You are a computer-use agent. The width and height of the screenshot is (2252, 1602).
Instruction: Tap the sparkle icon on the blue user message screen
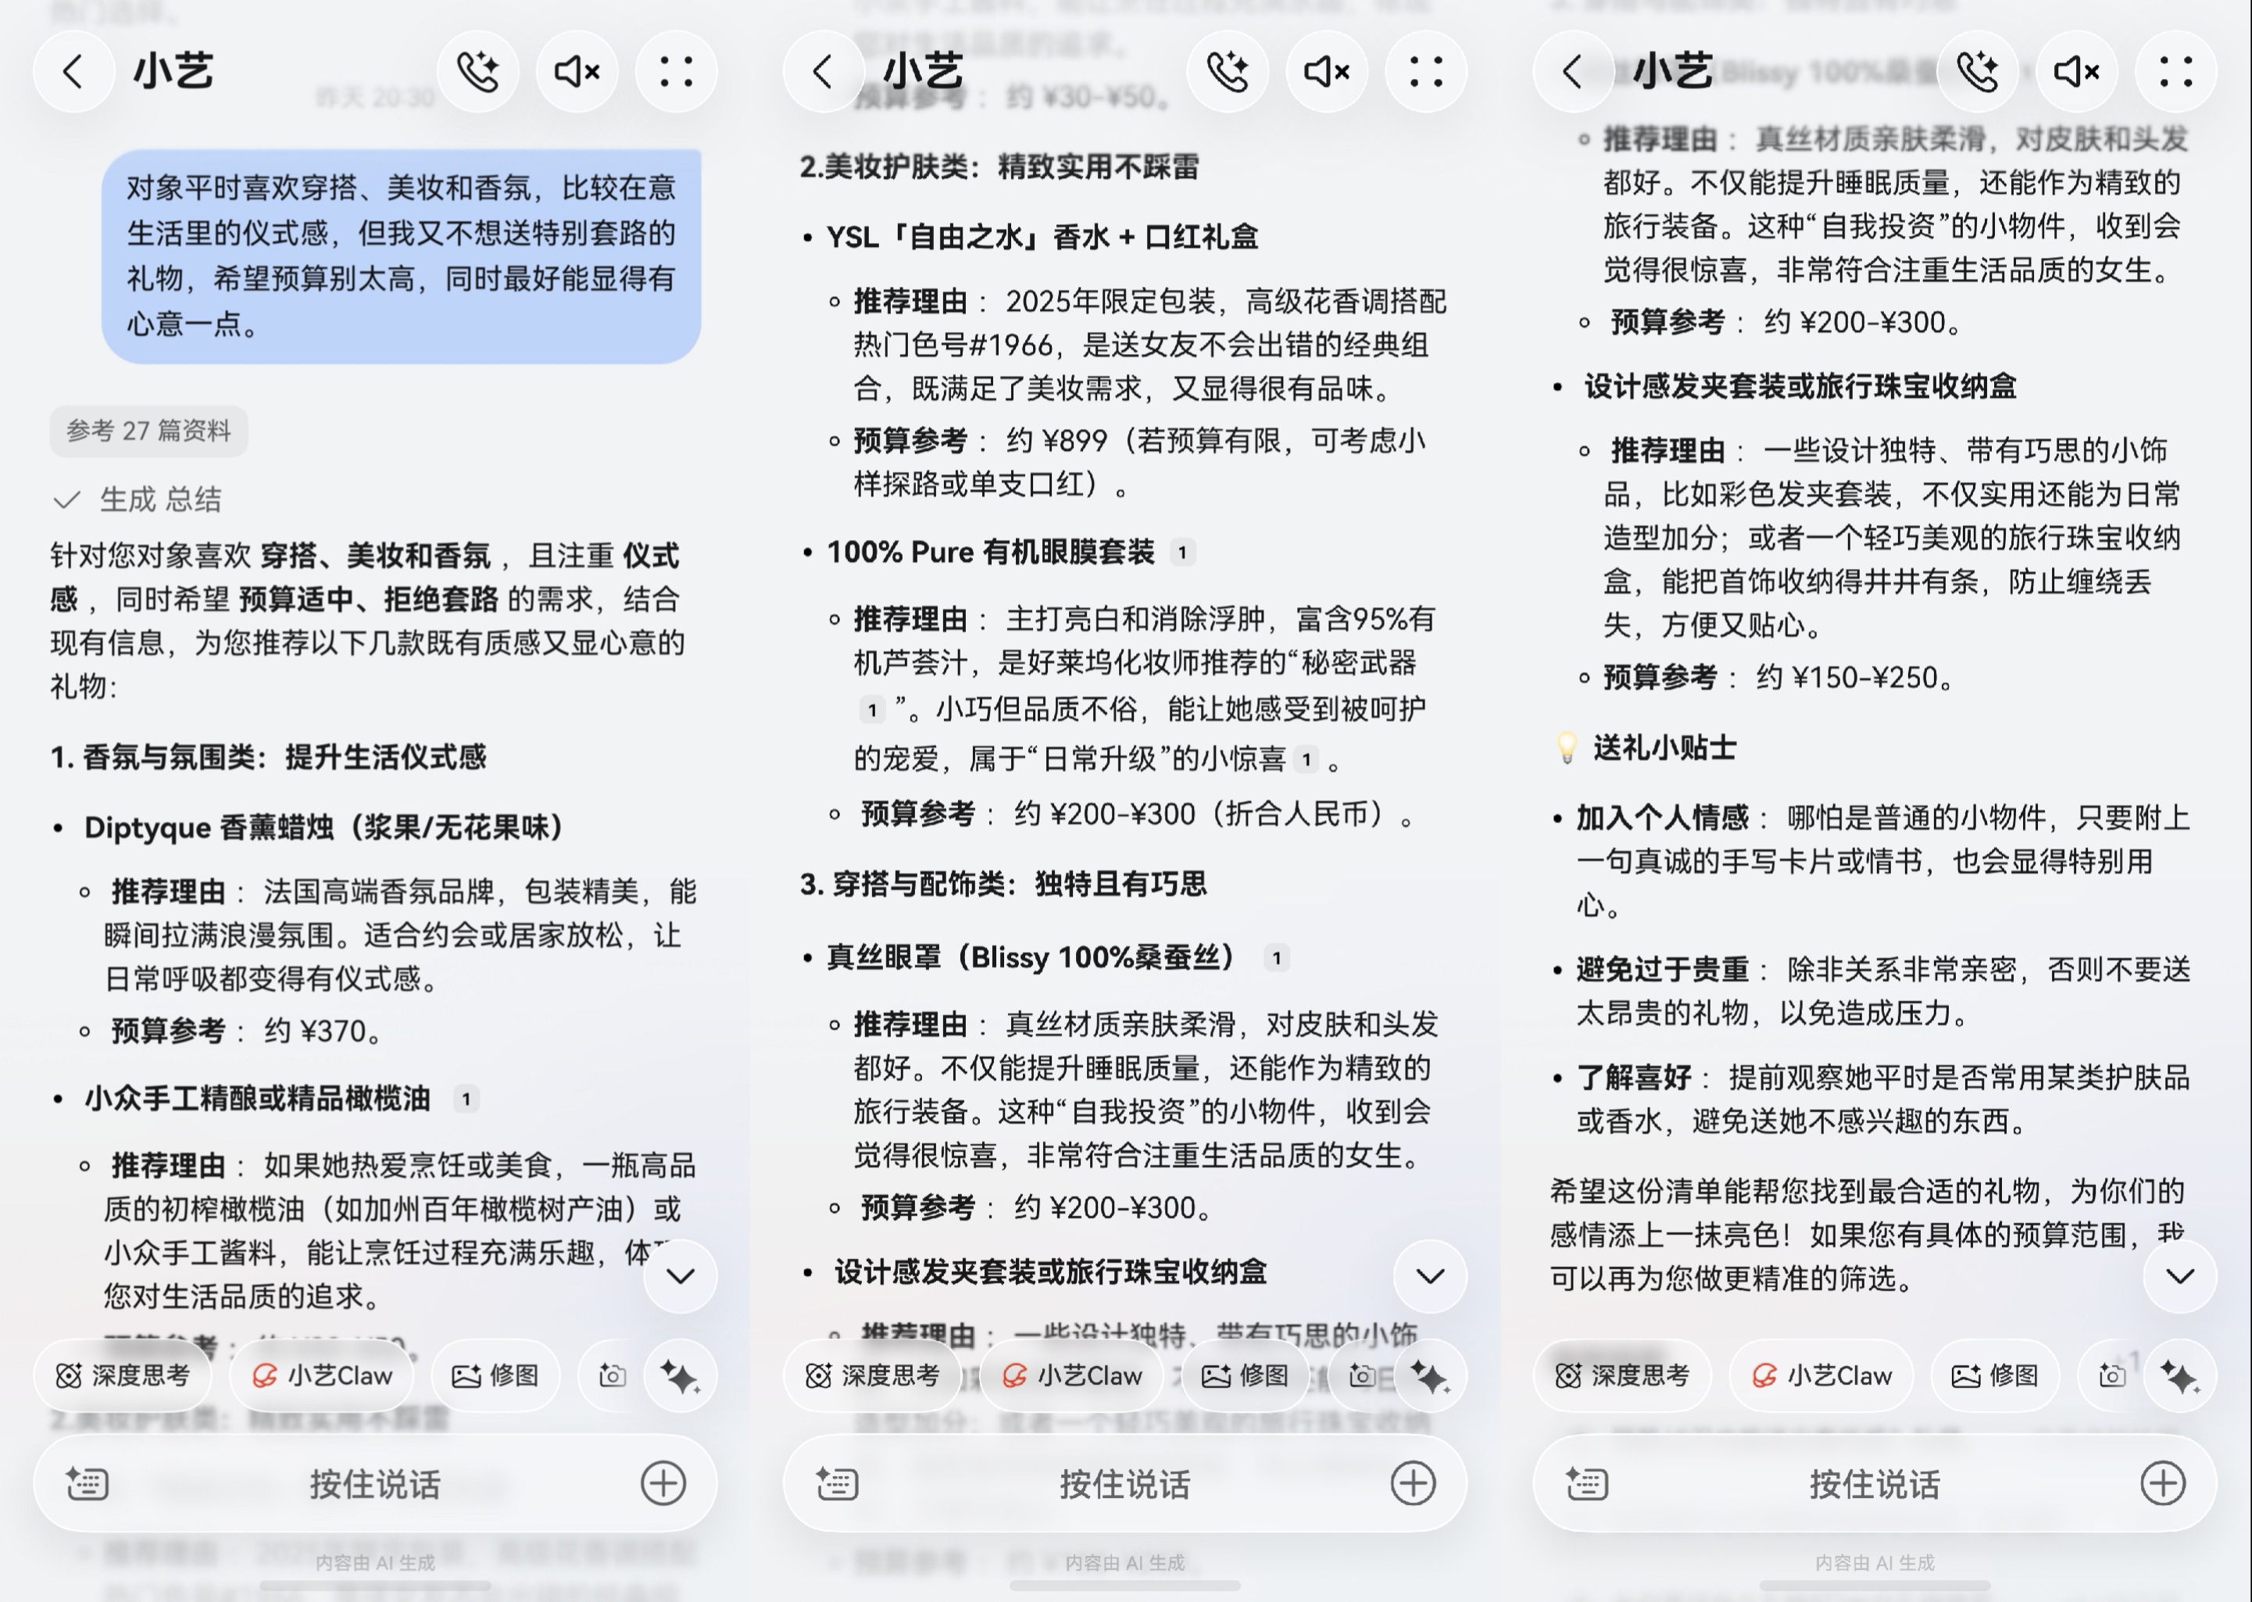tap(680, 1375)
